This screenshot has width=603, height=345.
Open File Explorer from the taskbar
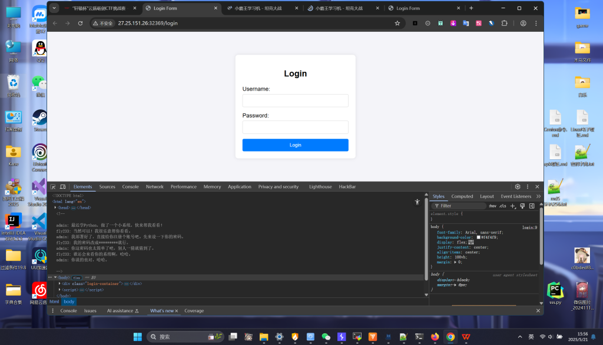point(264,337)
